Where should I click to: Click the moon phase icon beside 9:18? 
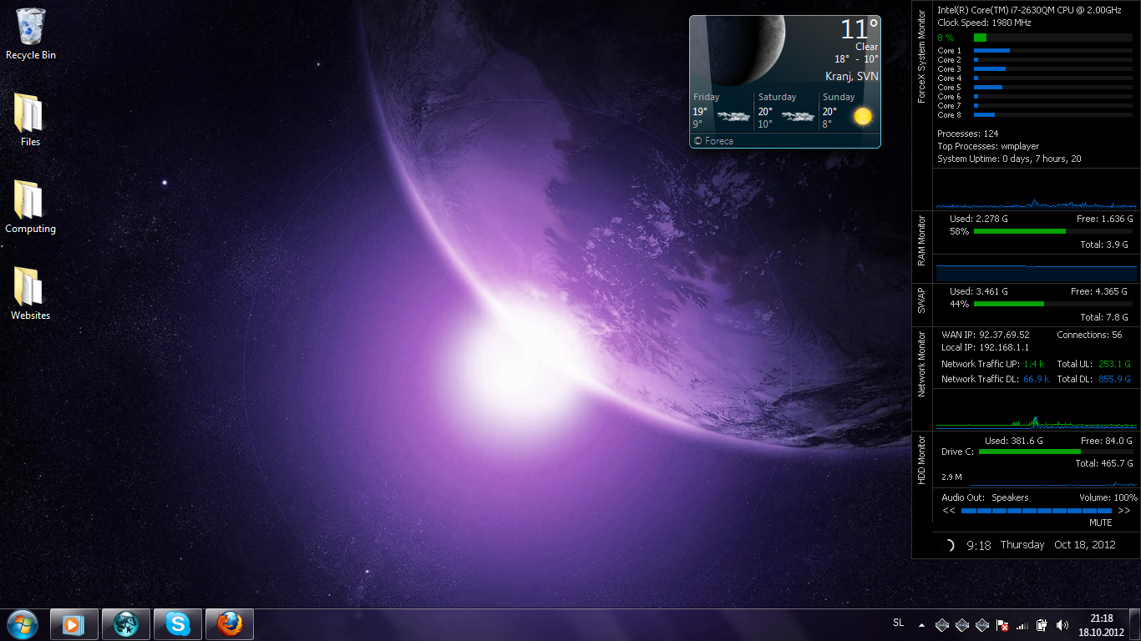click(x=949, y=545)
